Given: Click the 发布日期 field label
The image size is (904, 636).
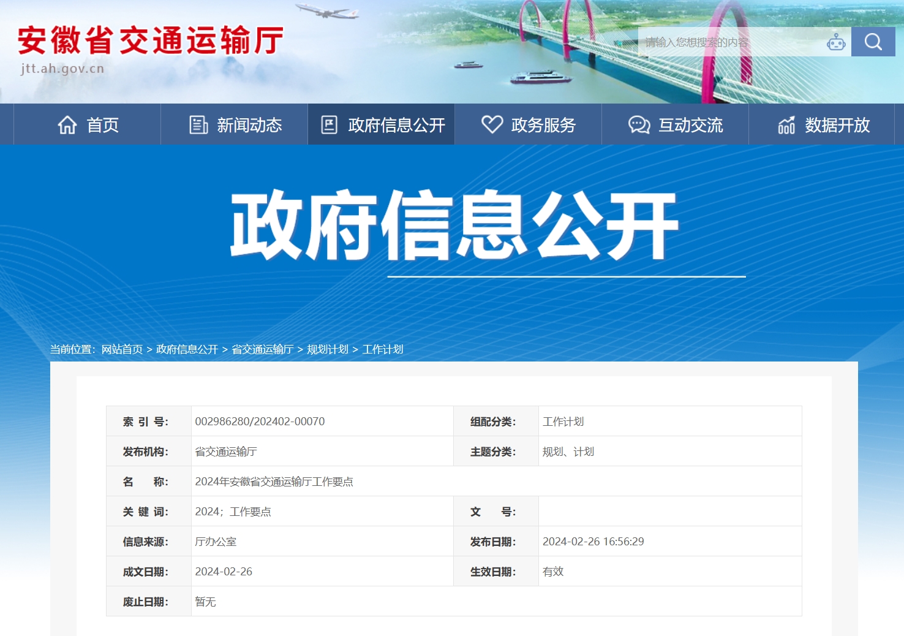Looking at the screenshot, I should (x=493, y=542).
